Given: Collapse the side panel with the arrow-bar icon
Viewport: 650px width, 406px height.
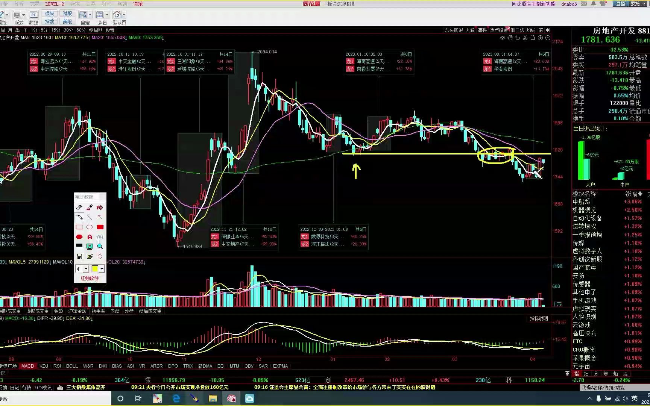Looking at the screenshot, I should [548, 30].
